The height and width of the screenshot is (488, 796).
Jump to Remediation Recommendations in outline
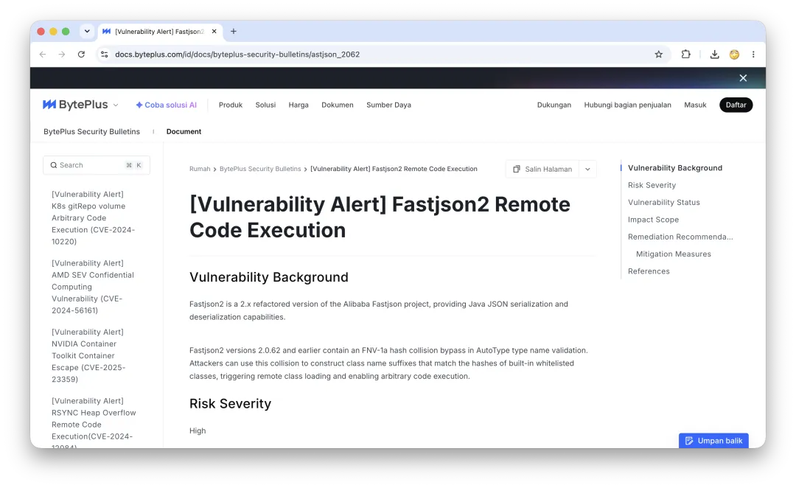(x=680, y=237)
